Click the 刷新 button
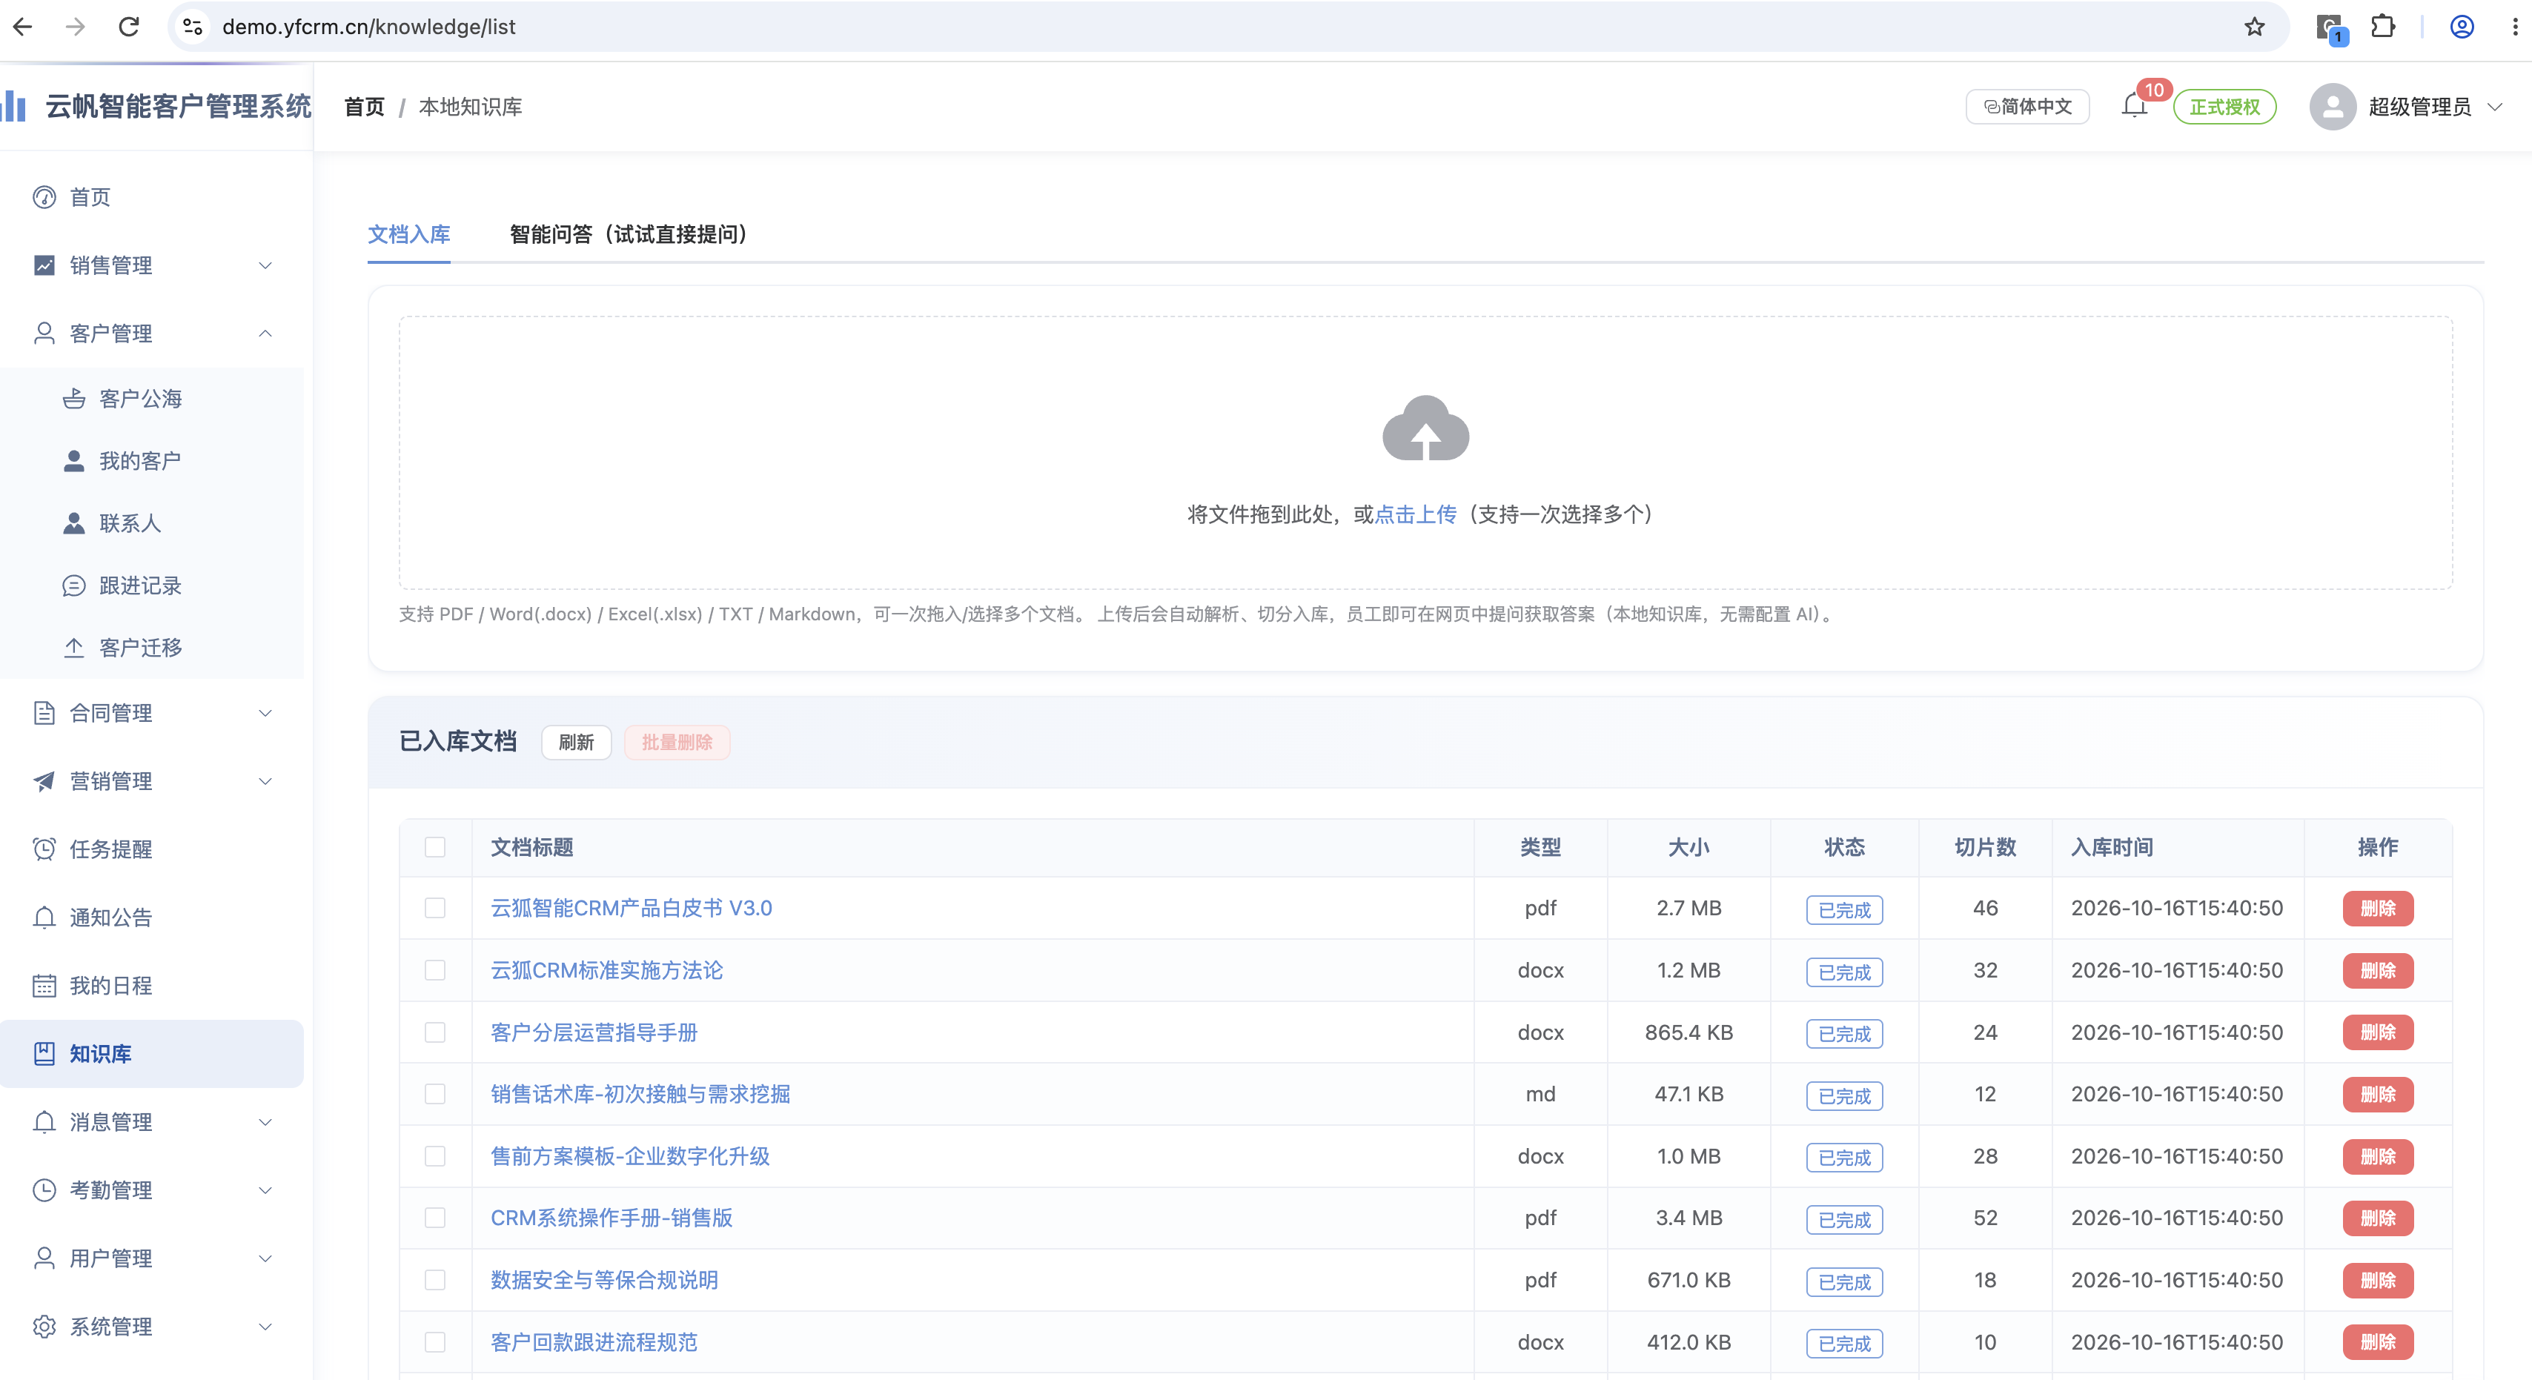2532x1380 pixels. point(576,742)
